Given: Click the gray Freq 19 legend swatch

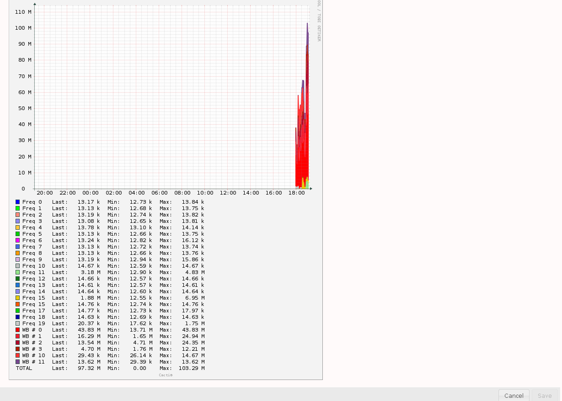Looking at the screenshot, I should click(18, 323).
